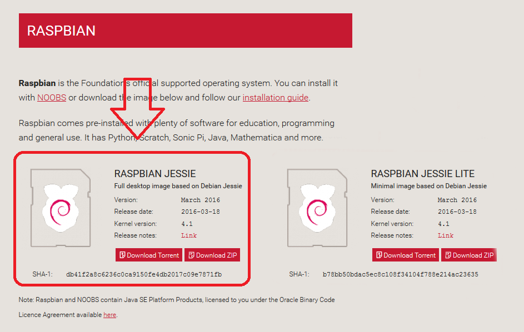Screen dimensions: 524x332
Task: Open Raspbian Jessie Lite release notes Link
Action: click(x=446, y=235)
